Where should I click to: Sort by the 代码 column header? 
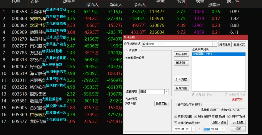[16, 1]
